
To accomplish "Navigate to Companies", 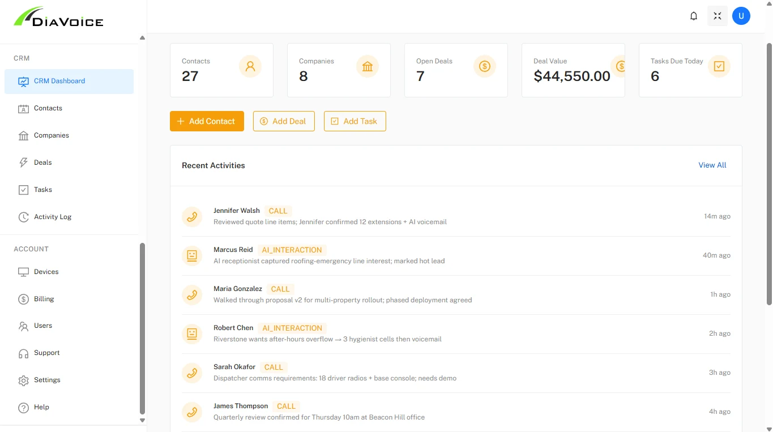I will coord(69,136).
